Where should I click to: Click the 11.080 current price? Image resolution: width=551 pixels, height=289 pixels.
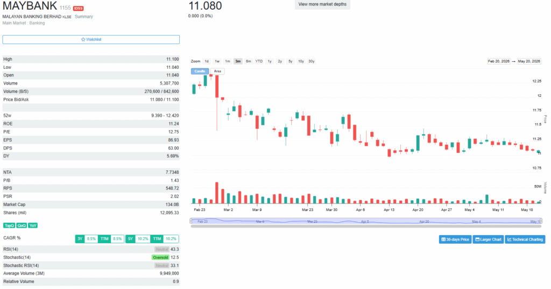[205, 5]
